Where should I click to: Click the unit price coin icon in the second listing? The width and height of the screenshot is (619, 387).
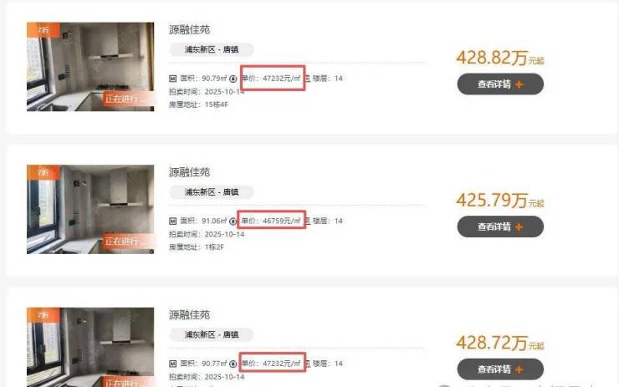(x=233, y=221)
